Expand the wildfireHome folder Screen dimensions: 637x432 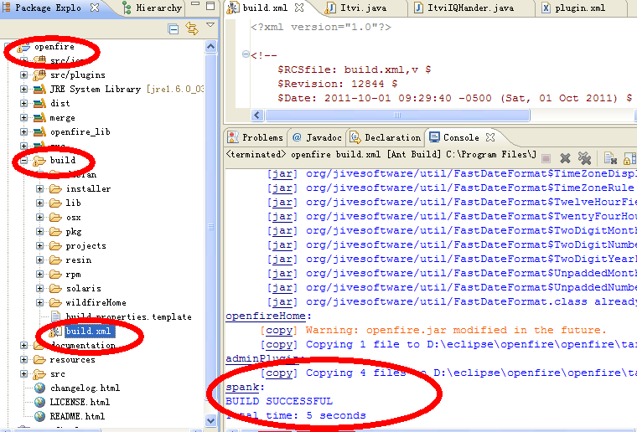39,302
